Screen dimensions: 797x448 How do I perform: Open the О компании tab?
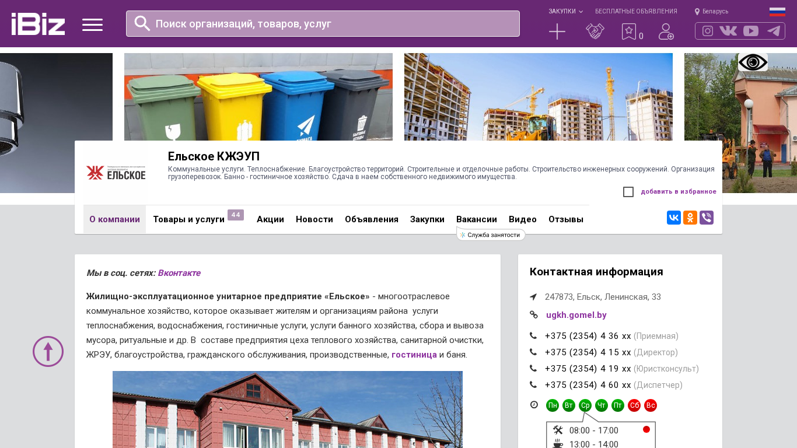114,219
